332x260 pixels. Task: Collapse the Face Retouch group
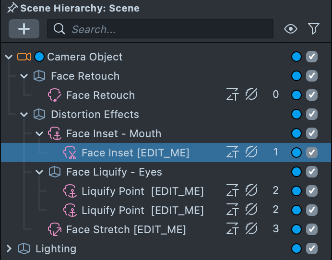click(24, 76)
